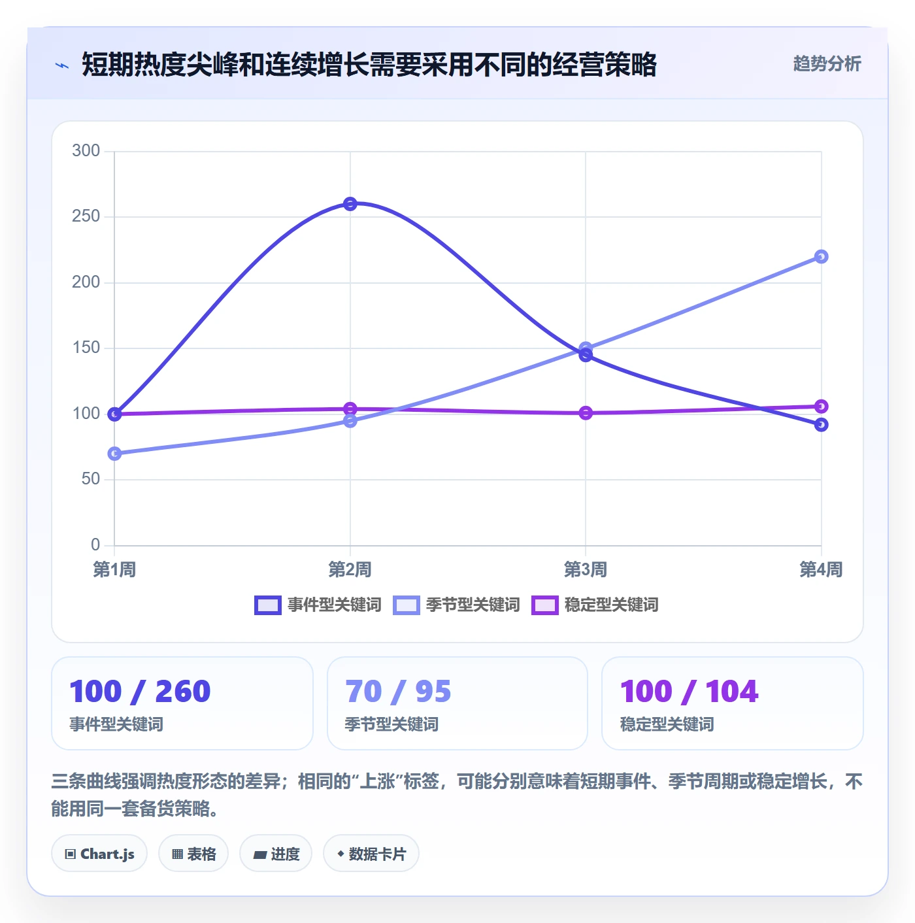This screenshot has height=923, width=915.
Task: Toggle the 稳定型关键词 legend item
Action: [595, 605]
